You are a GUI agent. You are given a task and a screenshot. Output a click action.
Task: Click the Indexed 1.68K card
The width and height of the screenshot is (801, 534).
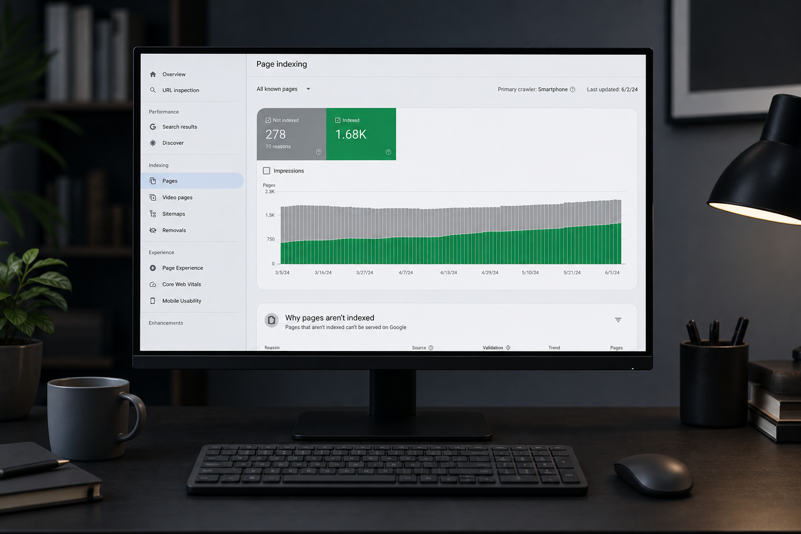pyautogui.click(x=361, y=134)
